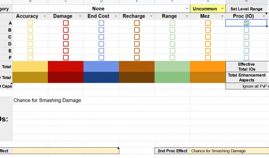Viewport: 269px width, 158px height.
Task: Select the Range checkbox in row B
Action: coord(172,30)
